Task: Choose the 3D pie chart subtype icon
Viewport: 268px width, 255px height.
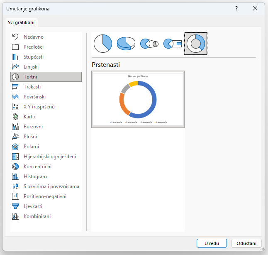Action: [126, 44]
